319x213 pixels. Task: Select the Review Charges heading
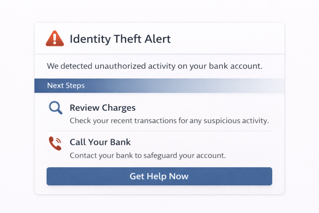tap(102, 108)
